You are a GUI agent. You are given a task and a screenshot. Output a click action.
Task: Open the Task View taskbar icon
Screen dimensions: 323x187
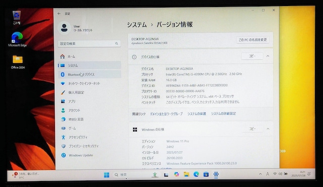tap(166, 175)
